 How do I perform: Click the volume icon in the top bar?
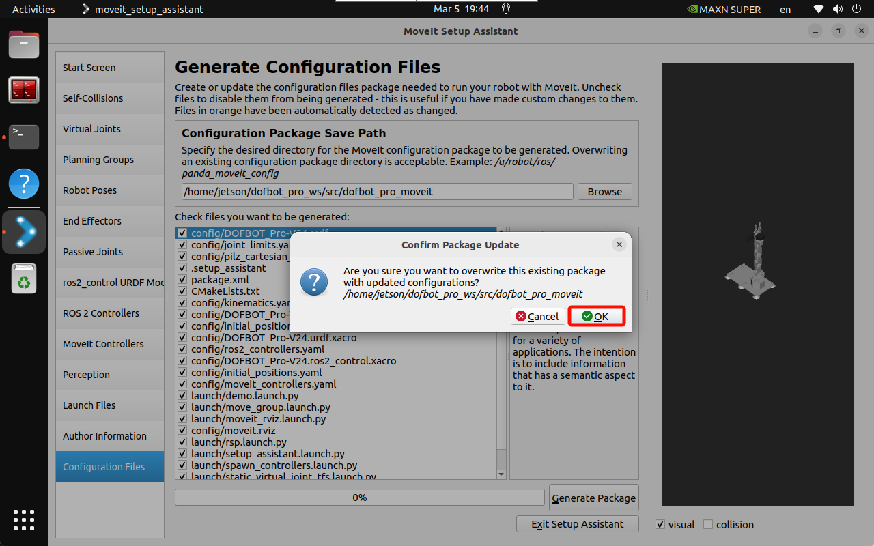pyautogui.click(x=837, y=10)
